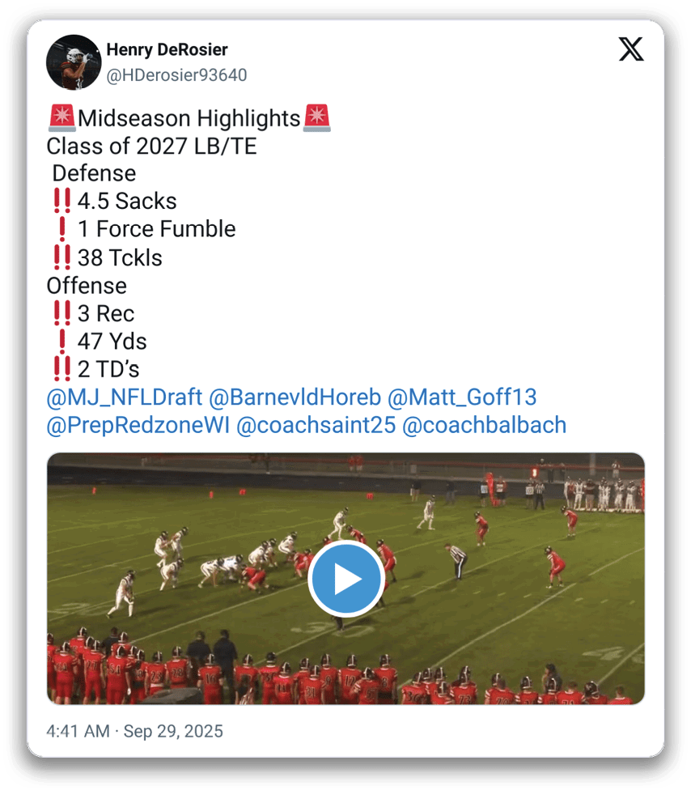Screen dimensions: 691x803
Task: Play the football highlights video
Action: 346,579
